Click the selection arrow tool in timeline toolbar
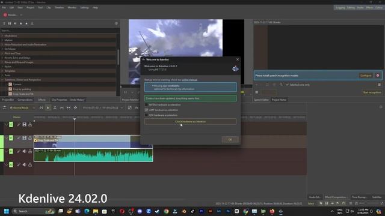The height and width of the screenshot is (216, 385). click(x=48, y=108)
